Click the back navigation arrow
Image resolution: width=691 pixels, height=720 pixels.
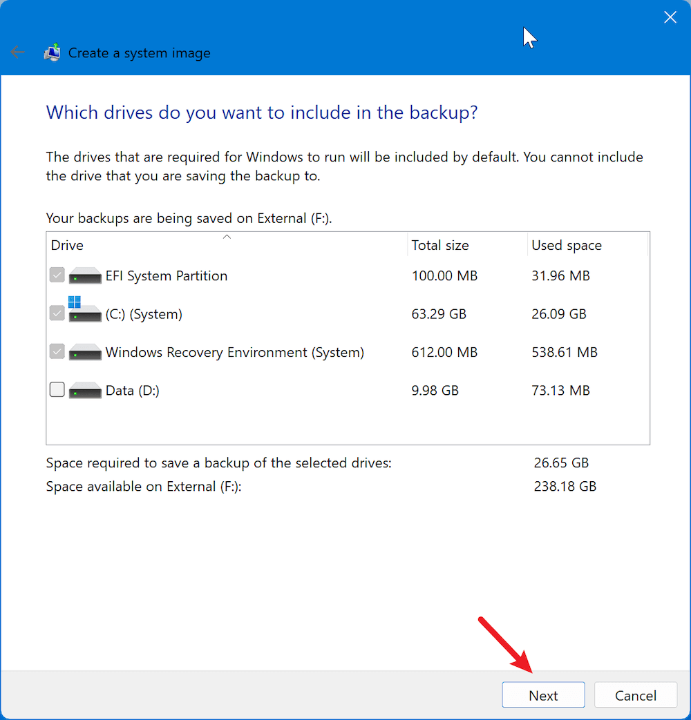(x=17, y=52)
